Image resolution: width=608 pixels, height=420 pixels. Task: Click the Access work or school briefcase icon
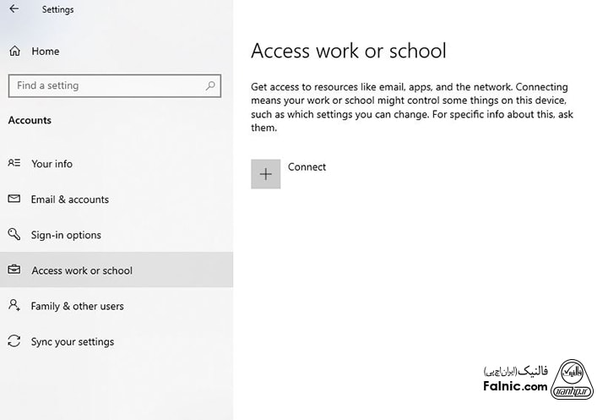[x=14, y=270]
